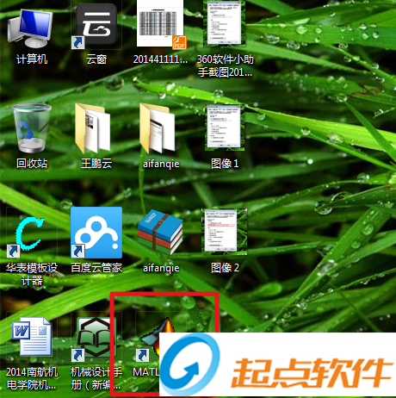Click the 百度云管家 label text
This screenshot has height=398, width=396.
point(96,268)
